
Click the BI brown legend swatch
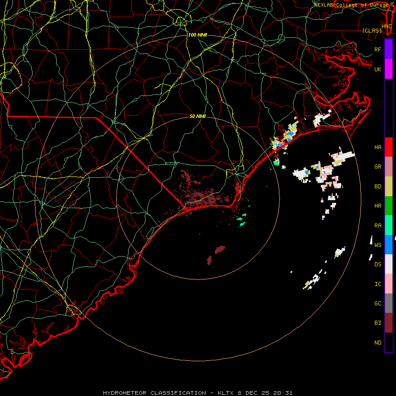pos(389,323)
